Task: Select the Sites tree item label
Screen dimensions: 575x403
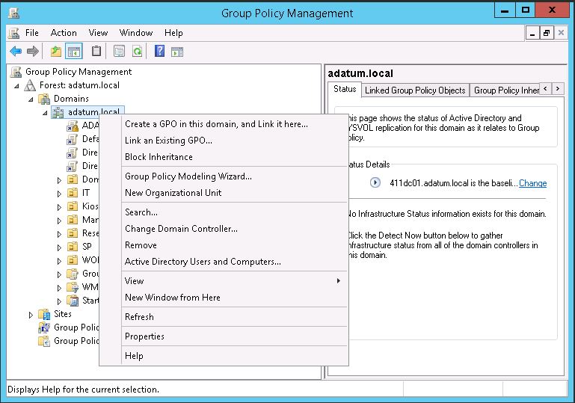Action: point(63,314)
